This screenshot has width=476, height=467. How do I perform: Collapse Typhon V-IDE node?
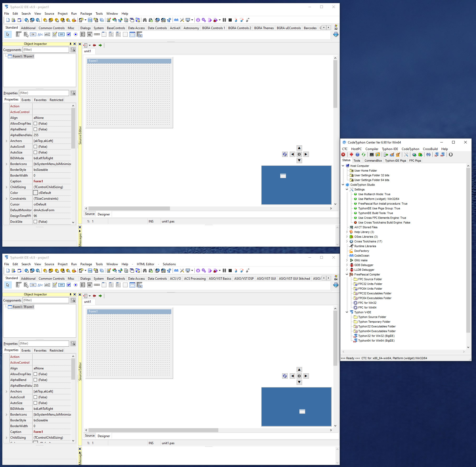[347, 312]
